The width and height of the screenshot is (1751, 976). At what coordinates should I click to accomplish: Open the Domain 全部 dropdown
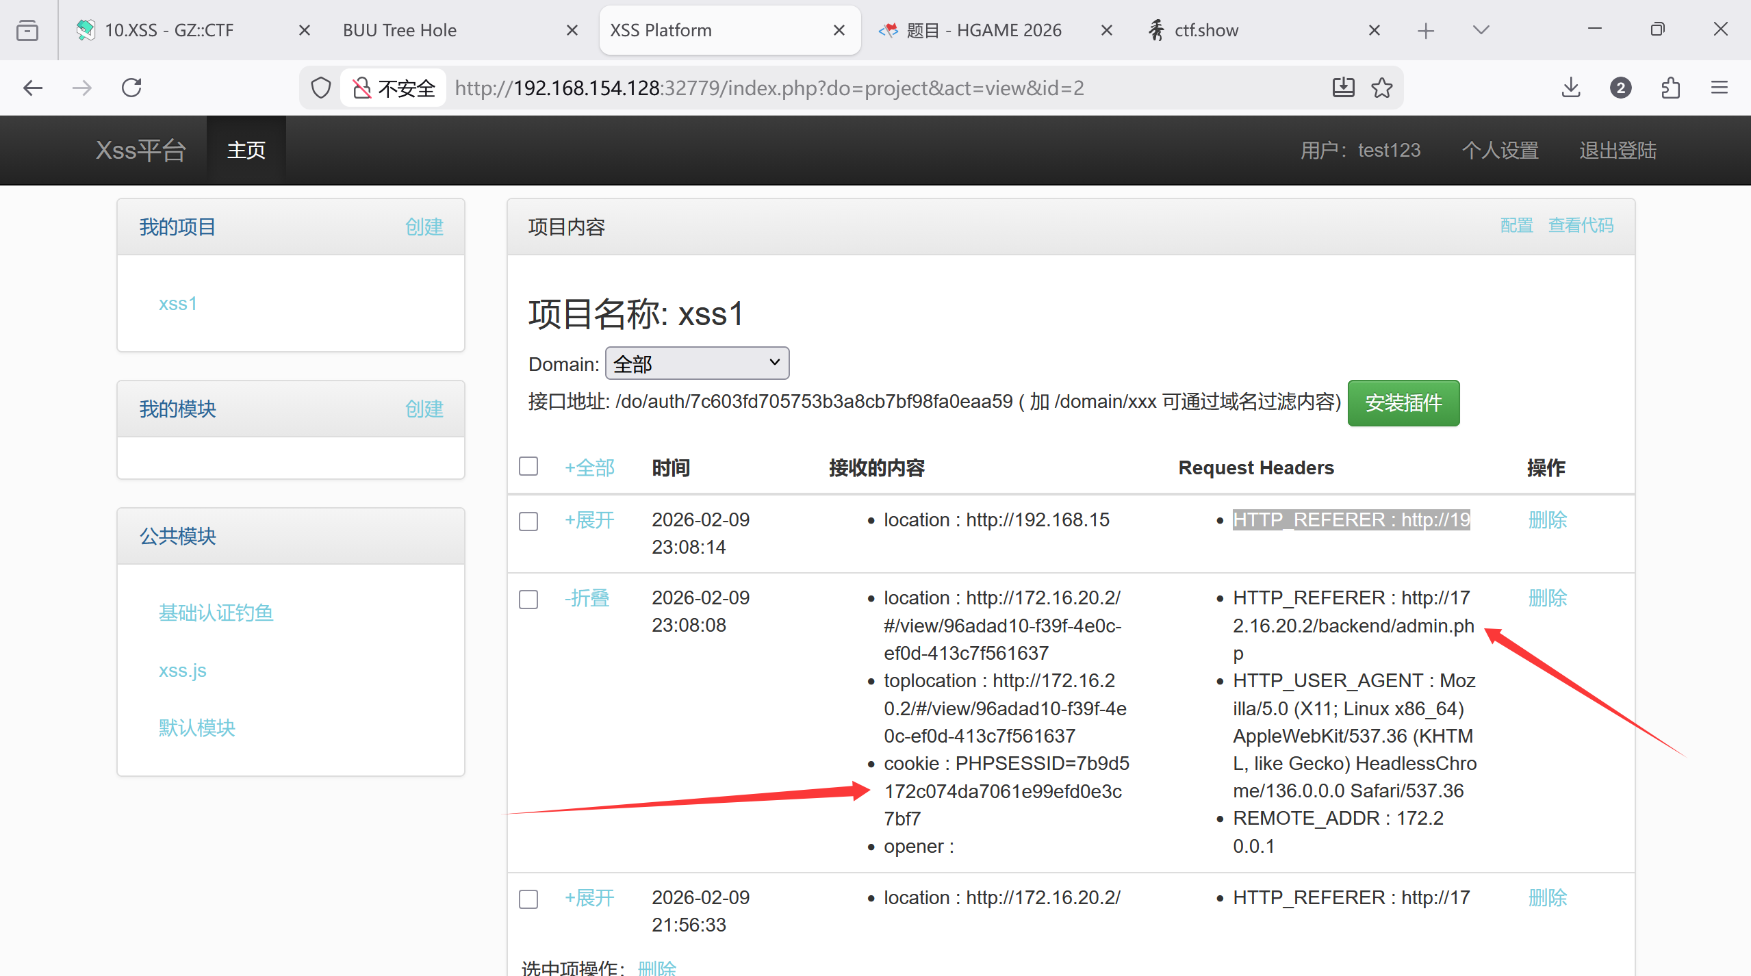tap(697, 363)
